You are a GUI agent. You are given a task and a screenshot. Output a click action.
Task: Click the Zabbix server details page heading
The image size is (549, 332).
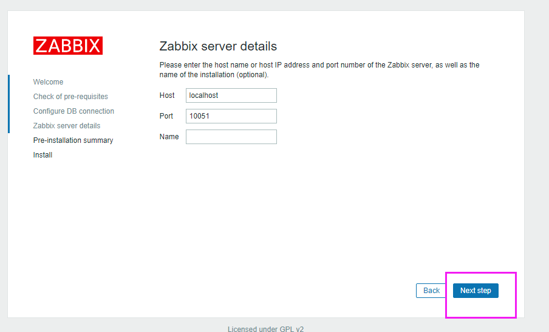point(218,46)
